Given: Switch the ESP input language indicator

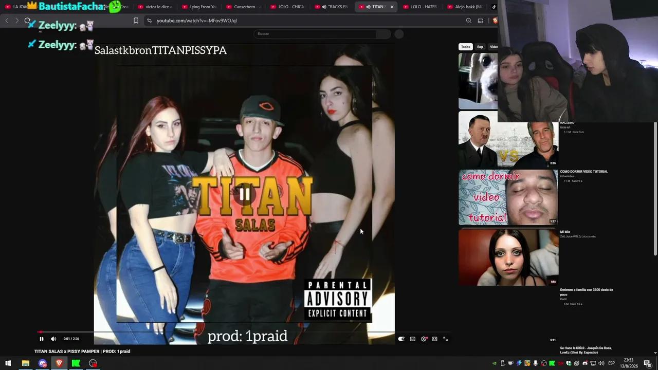Looking at the screenshot, I should tap(612, 363).
